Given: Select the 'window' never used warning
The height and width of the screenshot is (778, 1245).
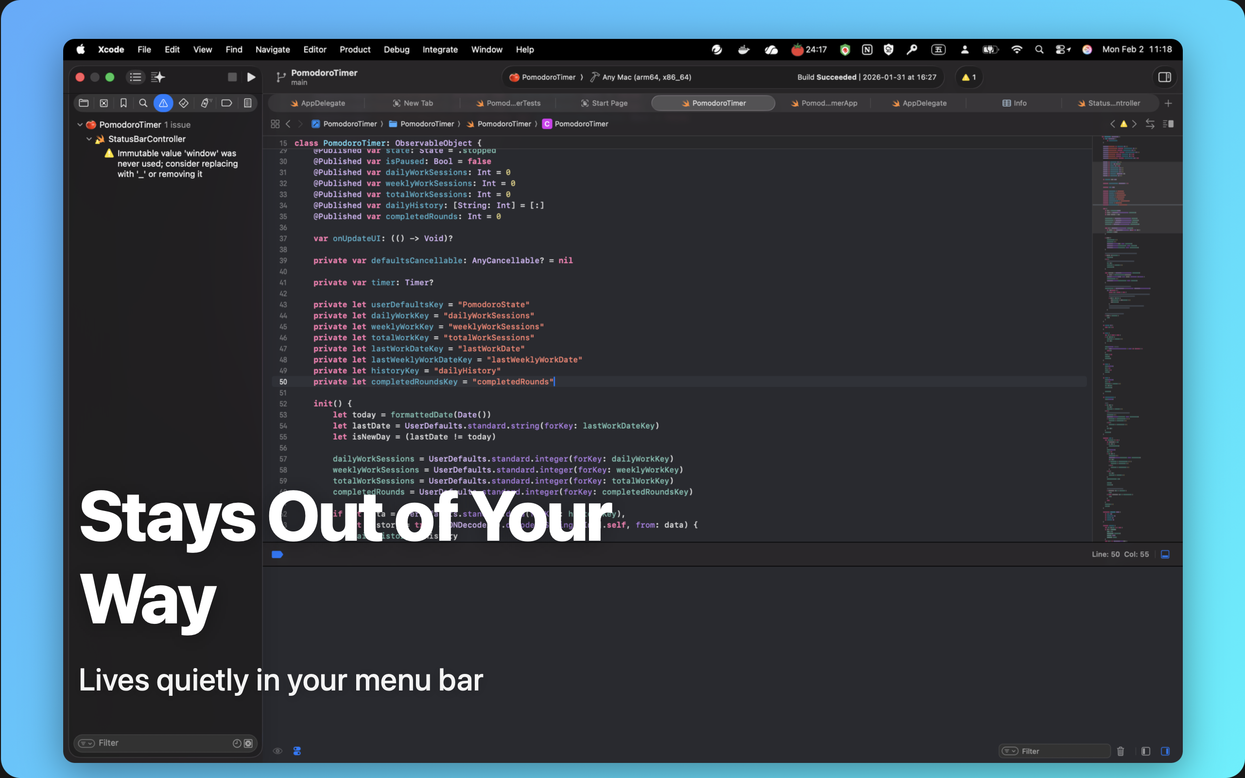Looking at the screenshot, I should click(177, 164).
